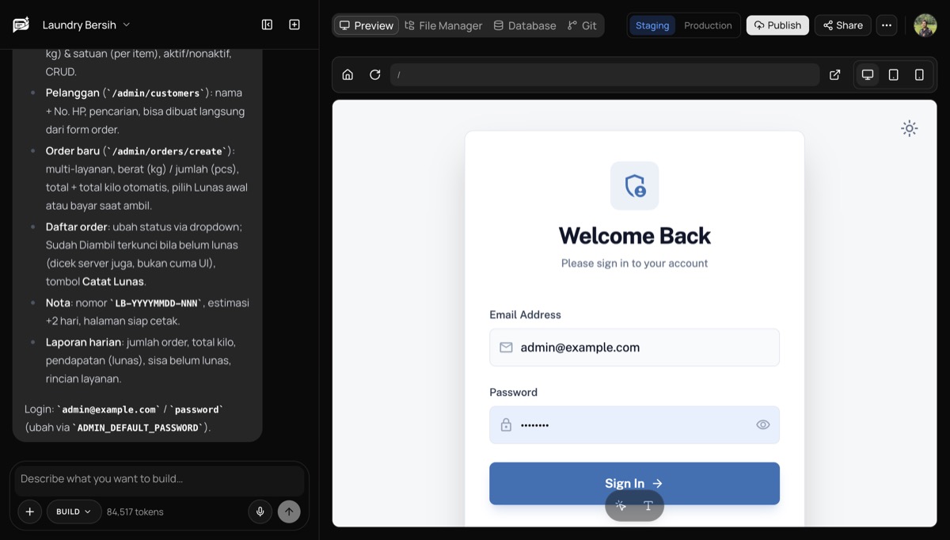Click the 'Laporan harian' bullet heading
950x540 pixels.
[x=84, y=342]
